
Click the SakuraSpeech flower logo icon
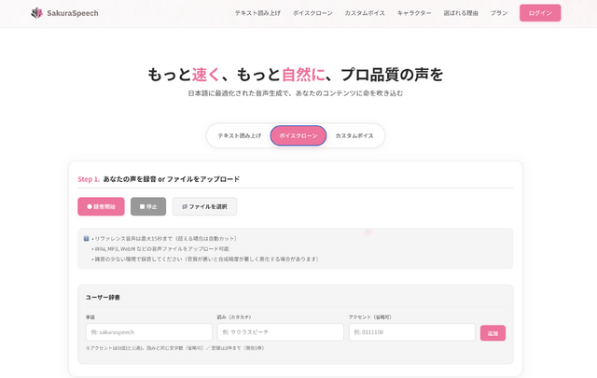[36, 13]
